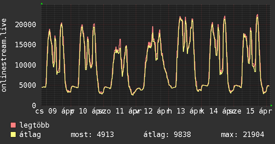Click the 'sze 15 ápr' date label
The image size is (275, 144).
coord(251,112)
